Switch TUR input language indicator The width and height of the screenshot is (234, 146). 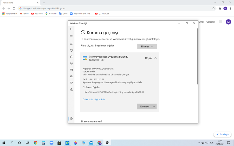tap(212, 143)
